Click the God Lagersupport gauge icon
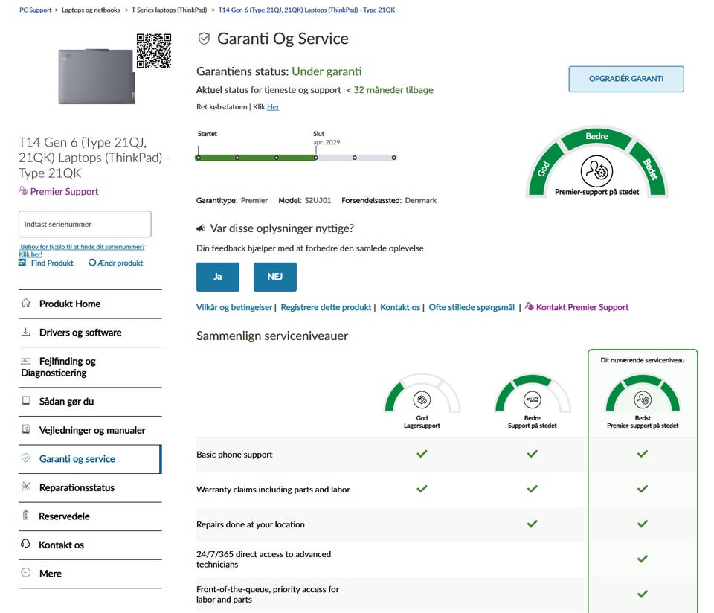The image size is (714, 613). click(x=422, y=399)
